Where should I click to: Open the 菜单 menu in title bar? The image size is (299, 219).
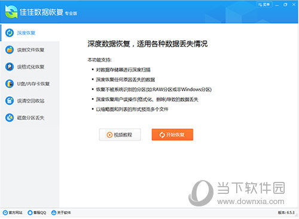264,5
